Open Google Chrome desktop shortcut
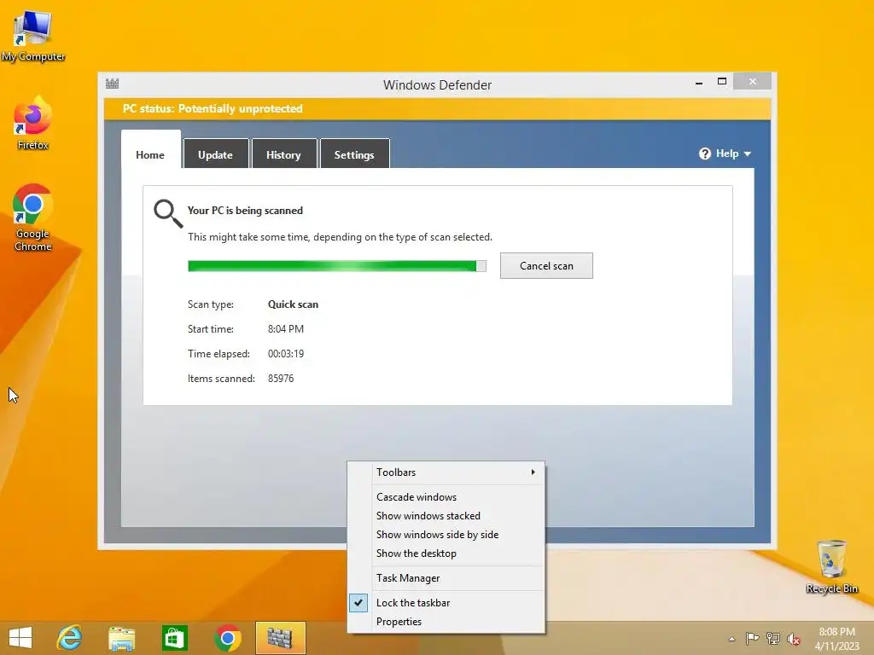The image size is (874, 655). point(33,217)
